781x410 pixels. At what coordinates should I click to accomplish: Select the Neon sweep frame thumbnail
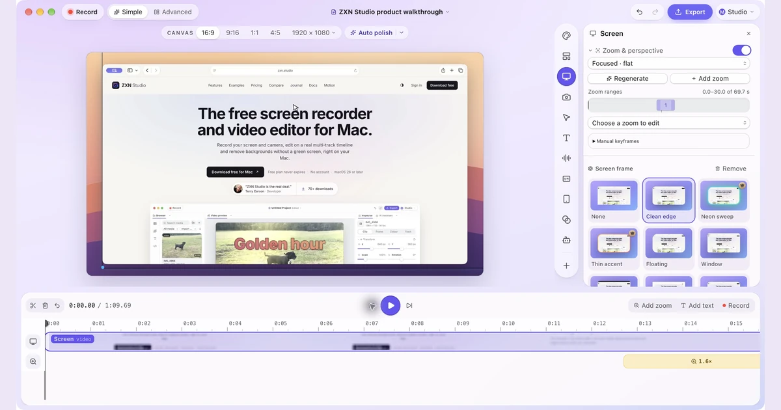[724, 200]
